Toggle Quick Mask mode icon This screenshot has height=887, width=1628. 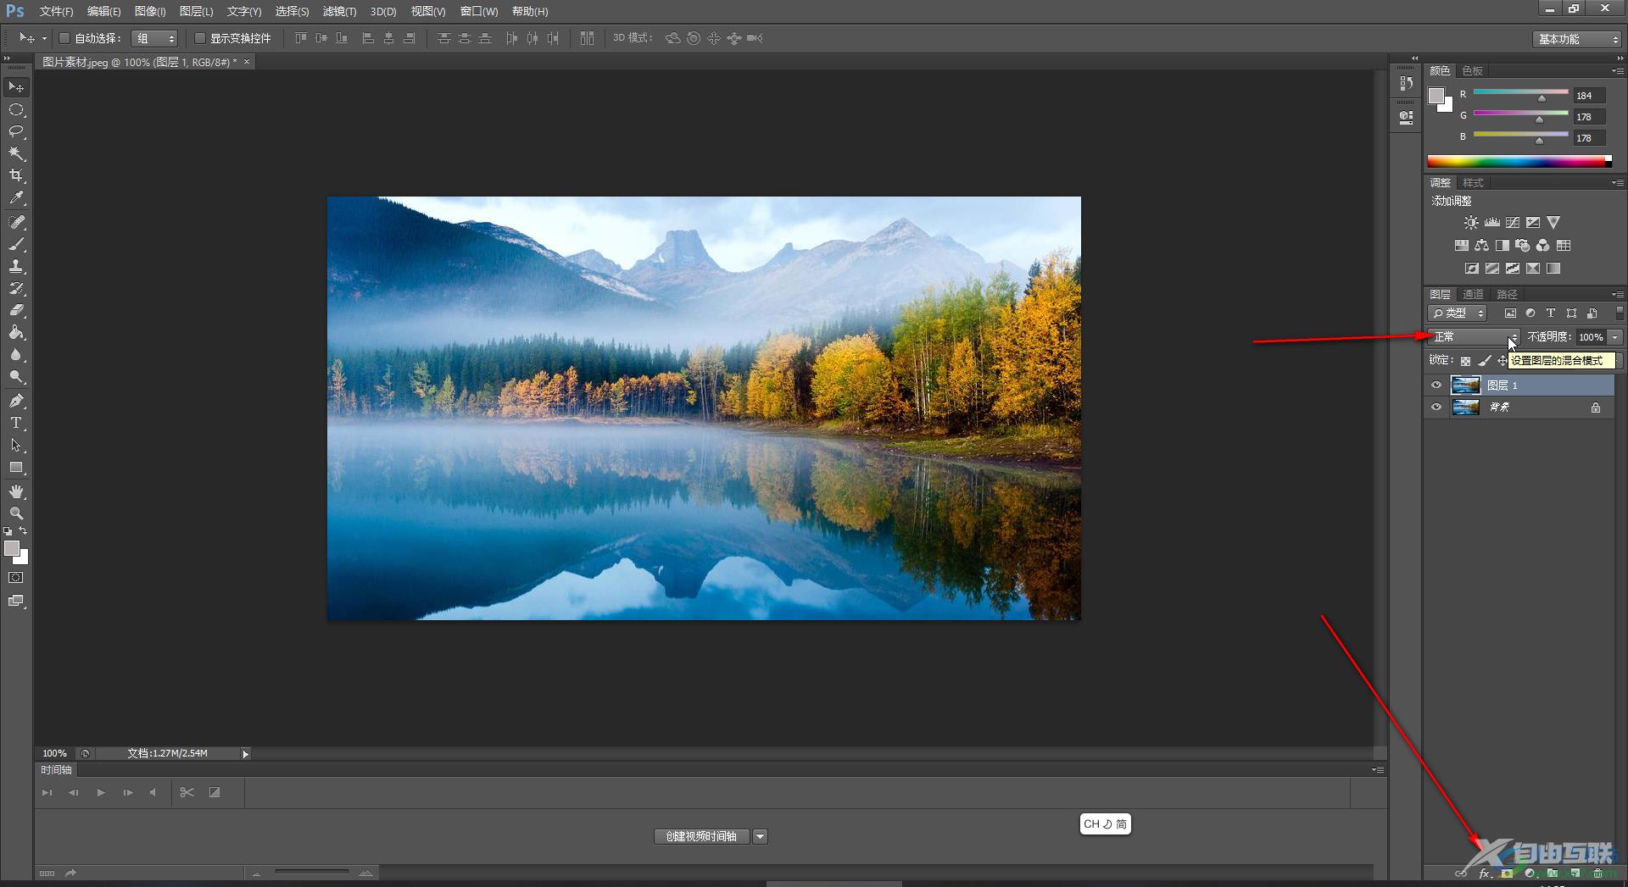[x=16, y=578]
